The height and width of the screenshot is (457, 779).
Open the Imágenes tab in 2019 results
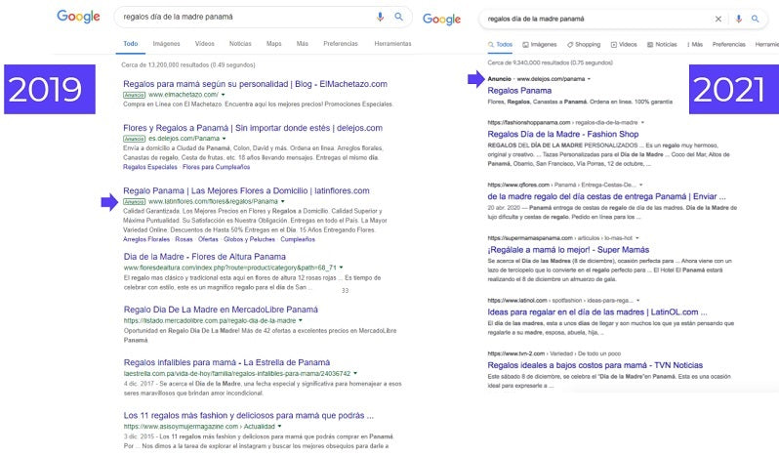pyautogui.click(x=166, y=44)
